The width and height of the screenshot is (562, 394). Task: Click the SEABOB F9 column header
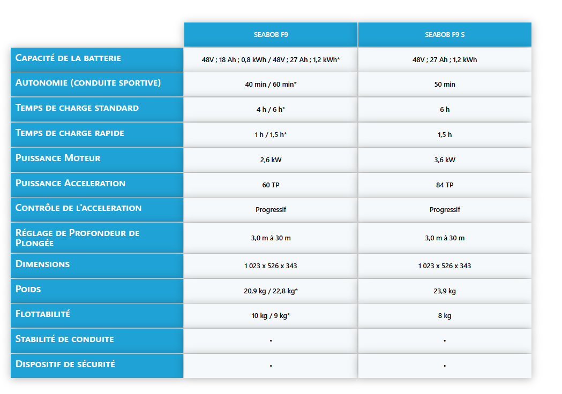[x=271, y=35]
